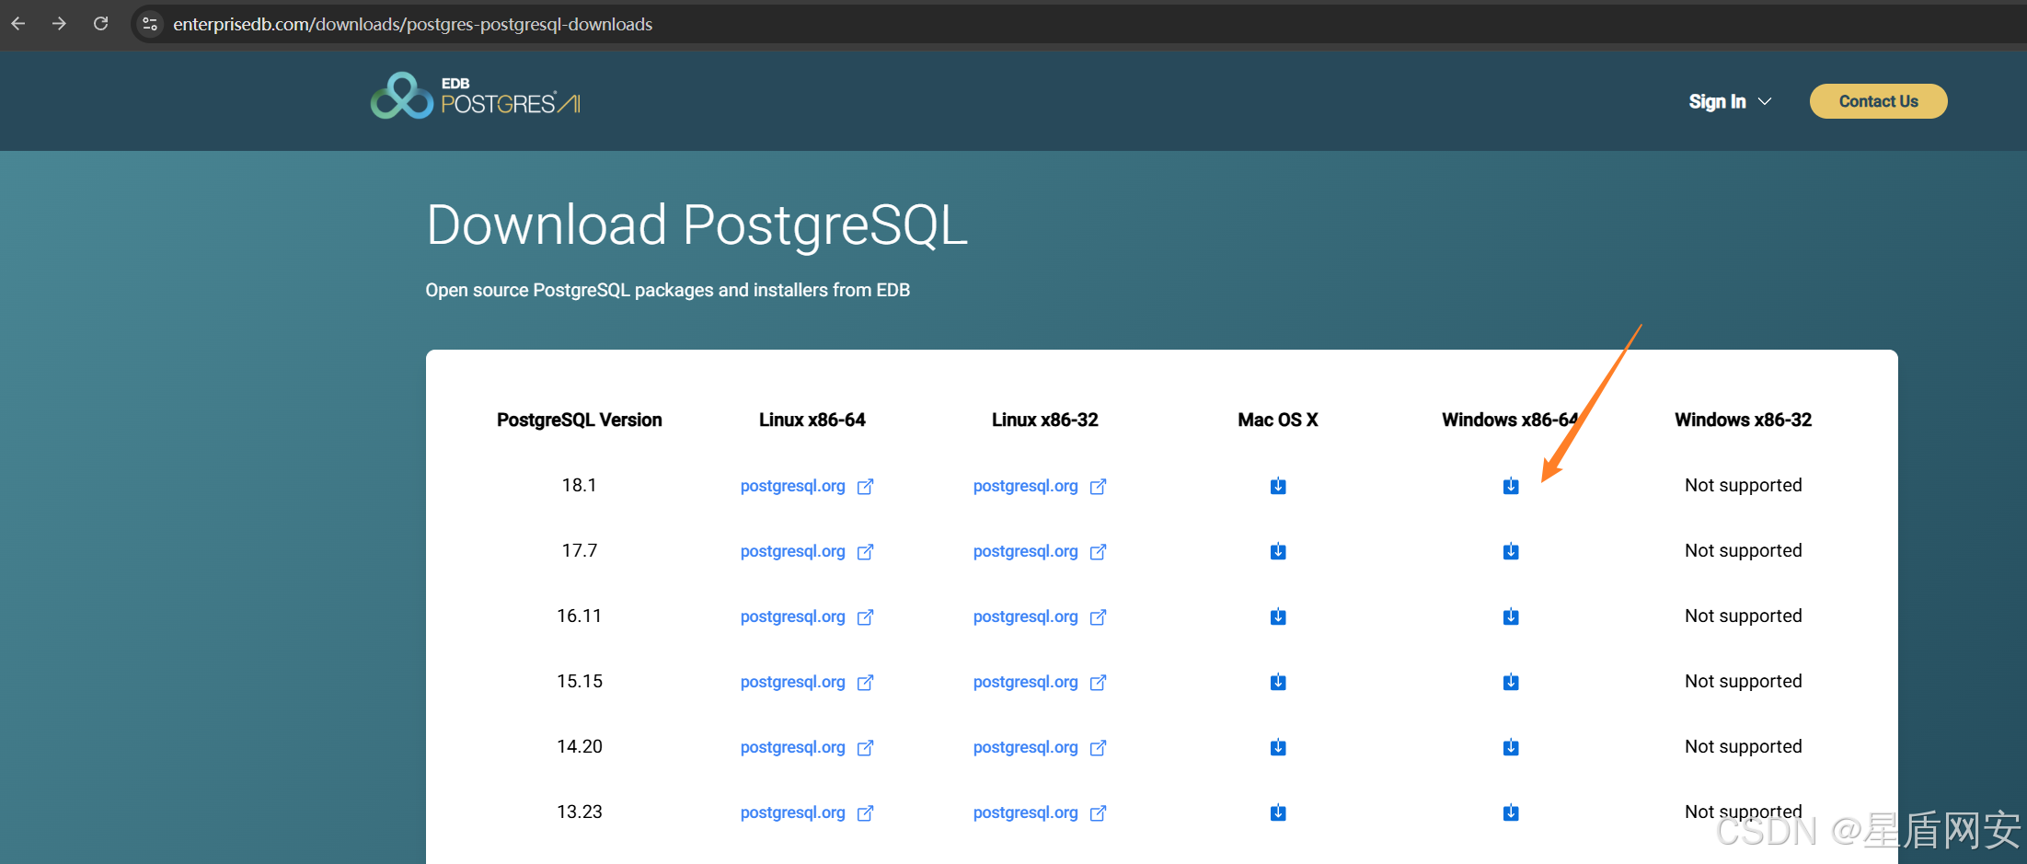
Task: Download PostgreSQL 16.11 for Mac OS X
Action: [x=1278, y=616]
